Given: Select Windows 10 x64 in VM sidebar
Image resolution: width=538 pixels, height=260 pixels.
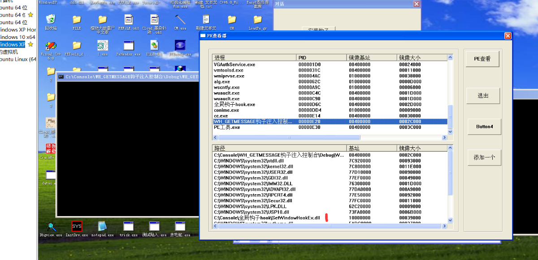Looking at the screenshot, I should 17,37.
